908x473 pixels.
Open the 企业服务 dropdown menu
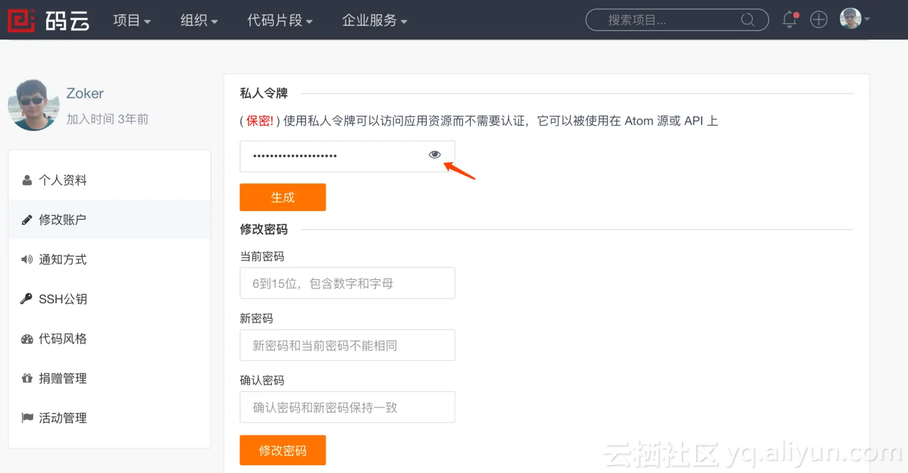click(x=374, y=21)
